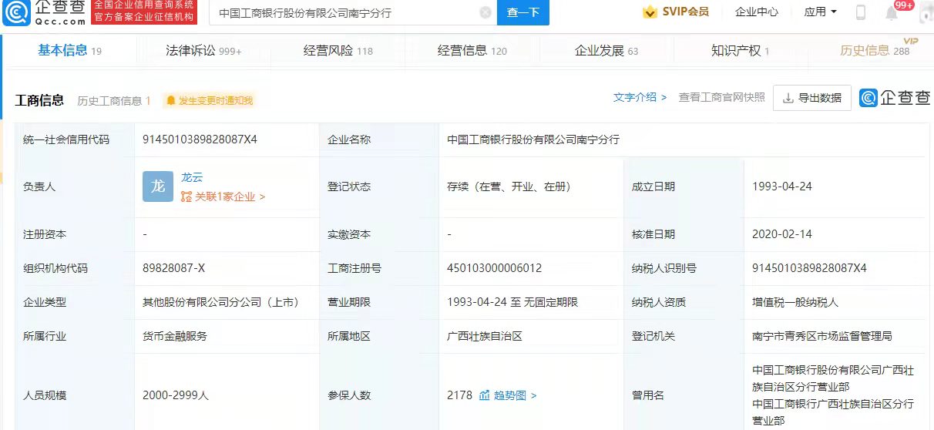
Task: Select 南宁市青秀区市场监督管理局 text
Action: (x=822, y=336)
